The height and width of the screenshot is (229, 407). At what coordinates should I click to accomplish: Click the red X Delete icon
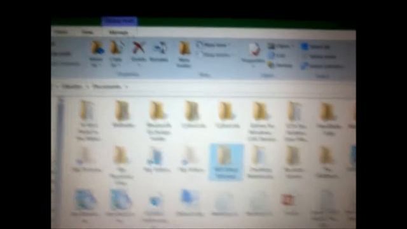pyautogui.click(x=139, y=48)
